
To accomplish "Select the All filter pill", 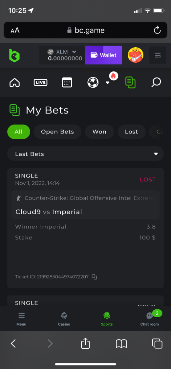I will click(18, 132).
